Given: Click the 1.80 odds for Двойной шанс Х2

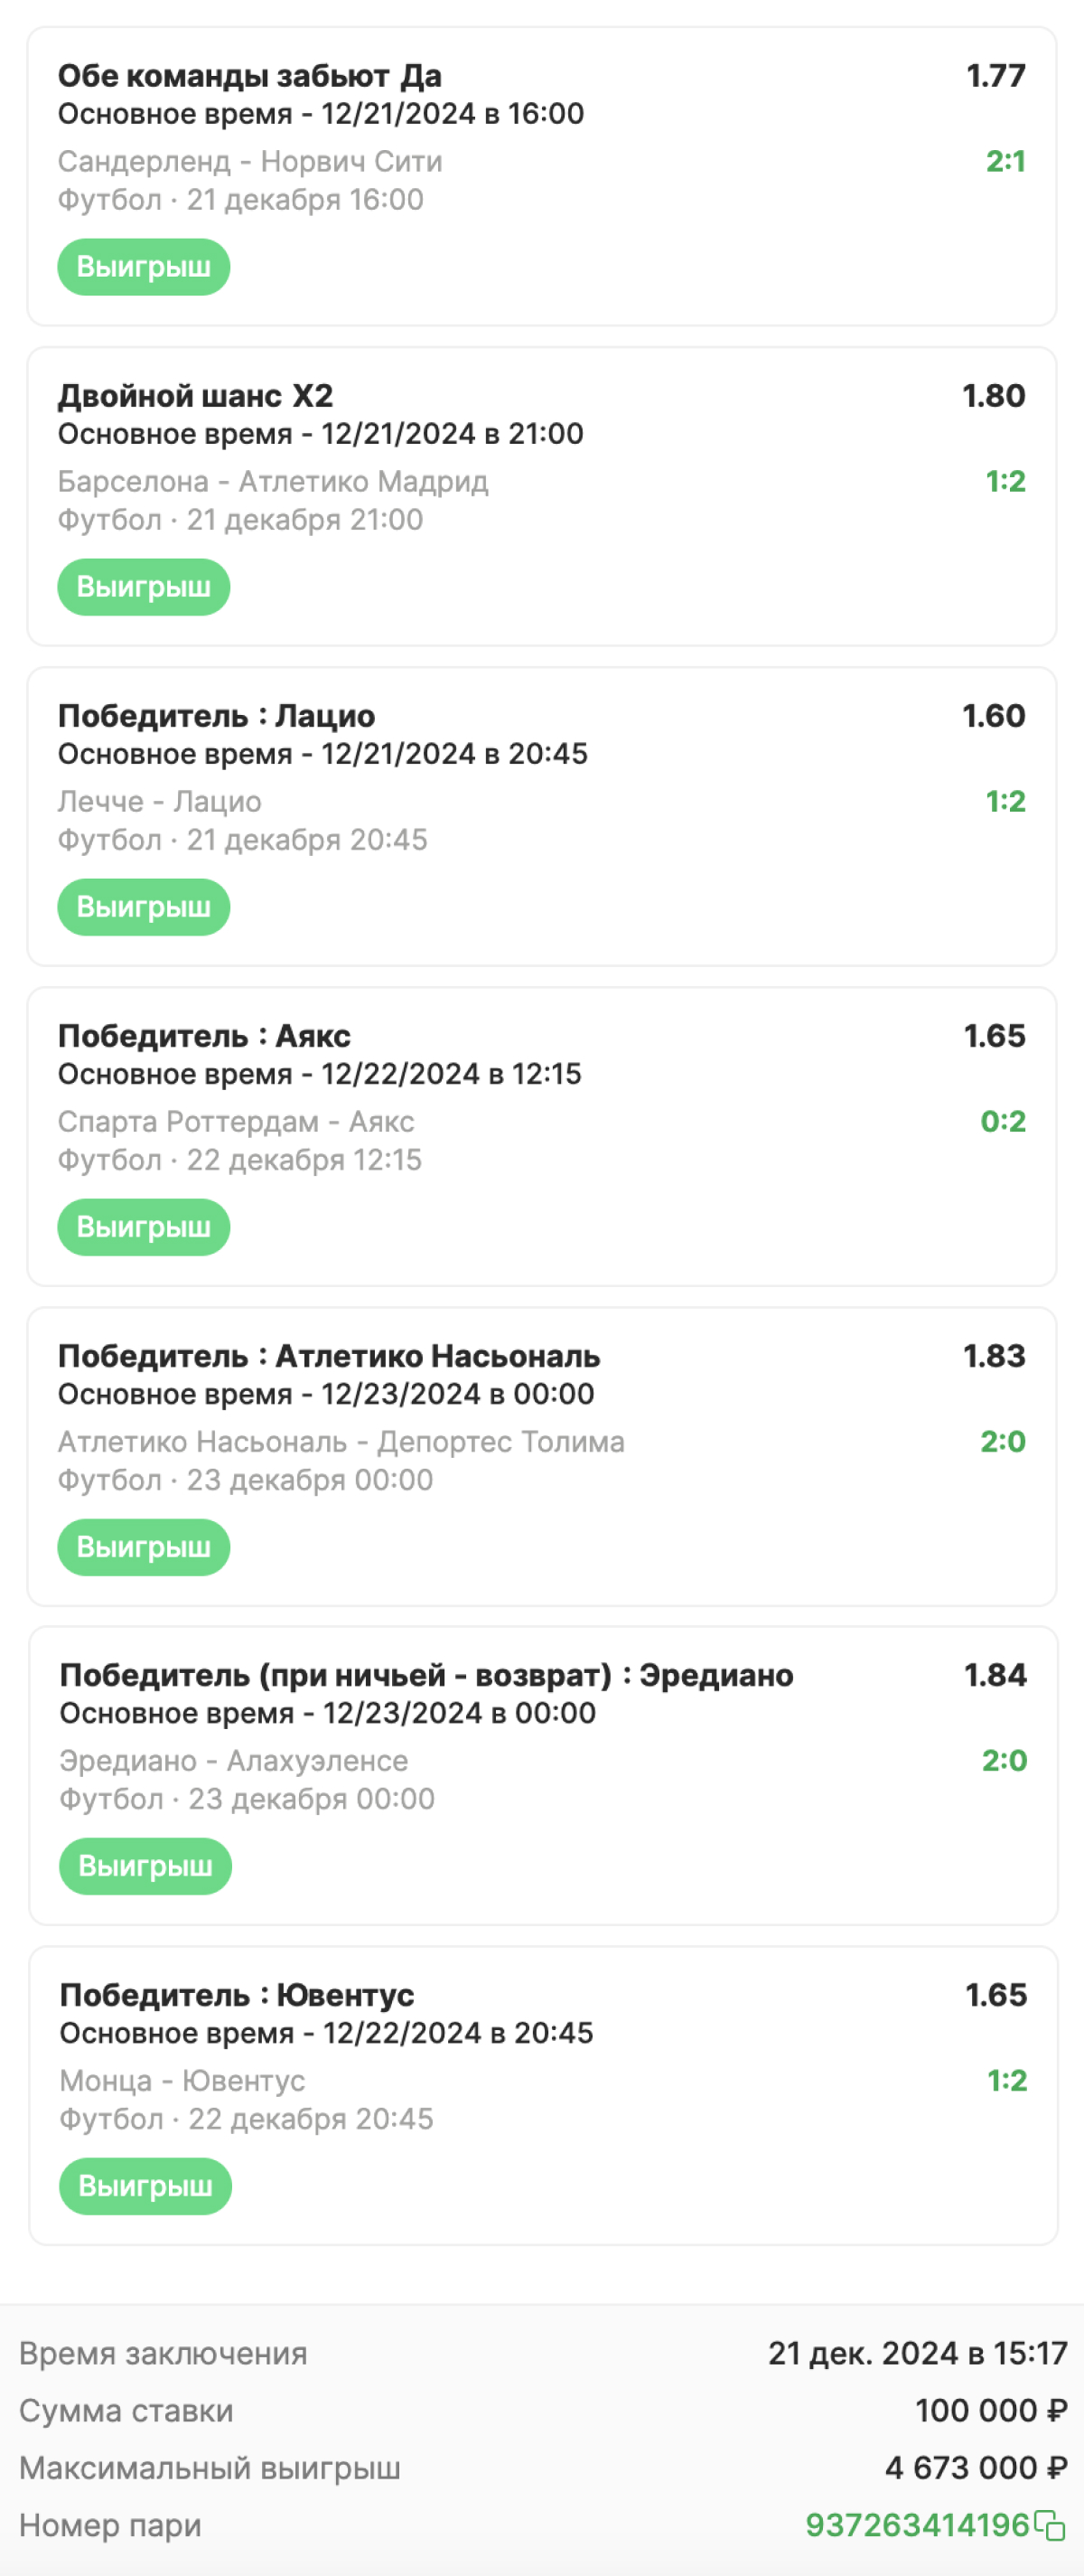Looking at the screenshot, I should point(993,396).
